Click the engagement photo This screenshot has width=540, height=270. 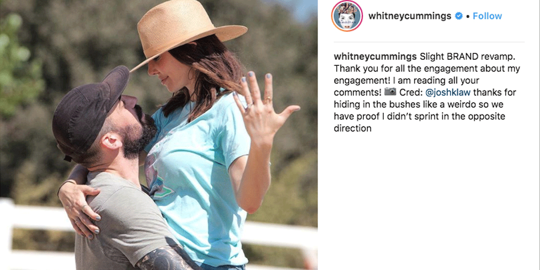pos(159,135)
